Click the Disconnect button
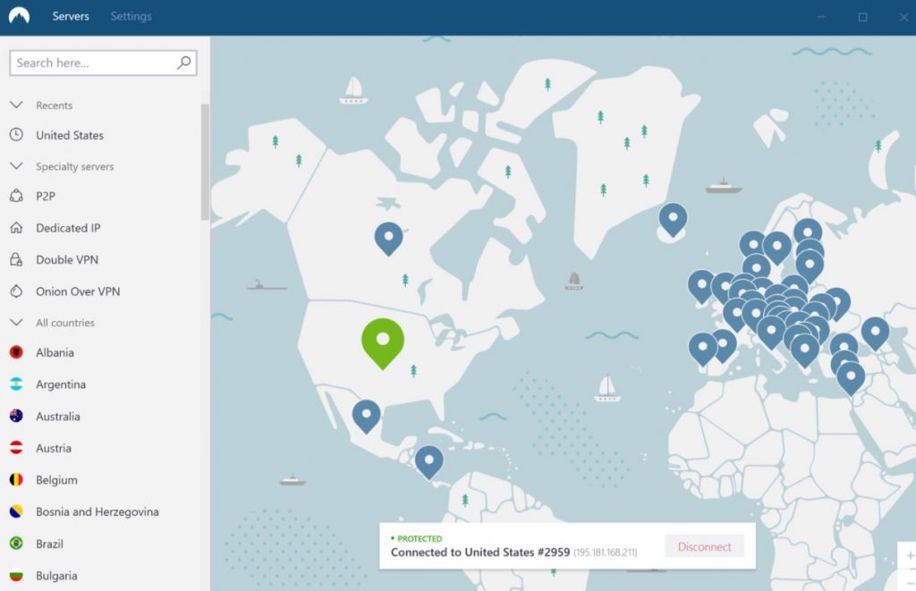The height and width of the screenshot is (591, 916). pos(705,546)
